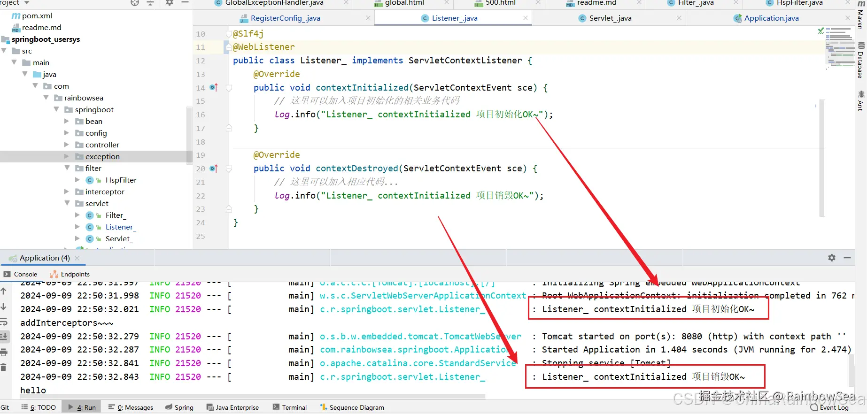The height and width of the screenshot is (414, 867).
Task: Open the Maven side tool window
Action: (861, 15)
